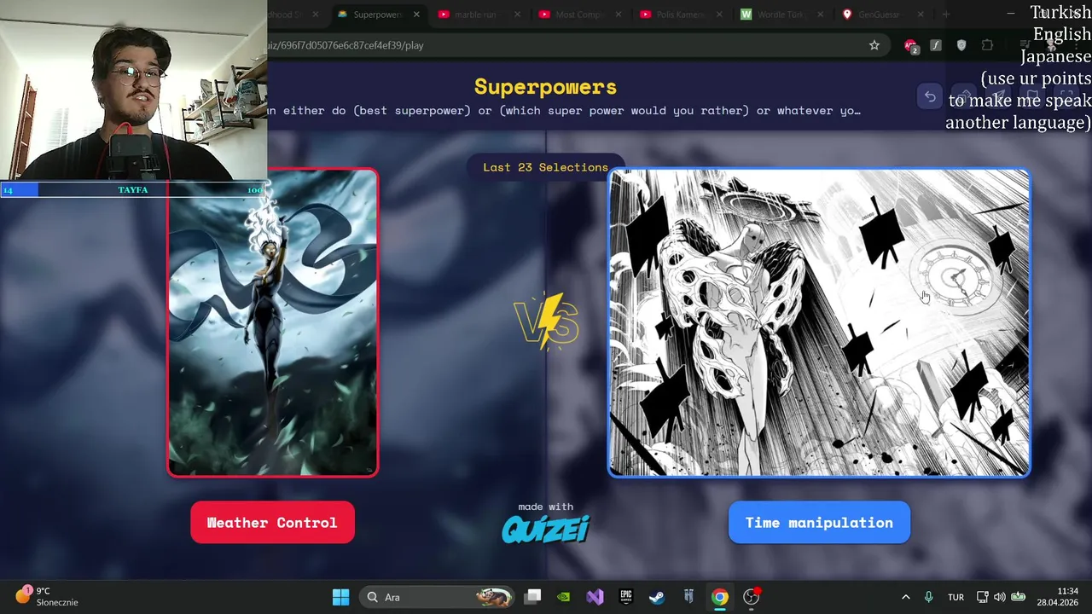Open the TUR keyboard language switcher

pyautogui.click(x=956, y=597)
